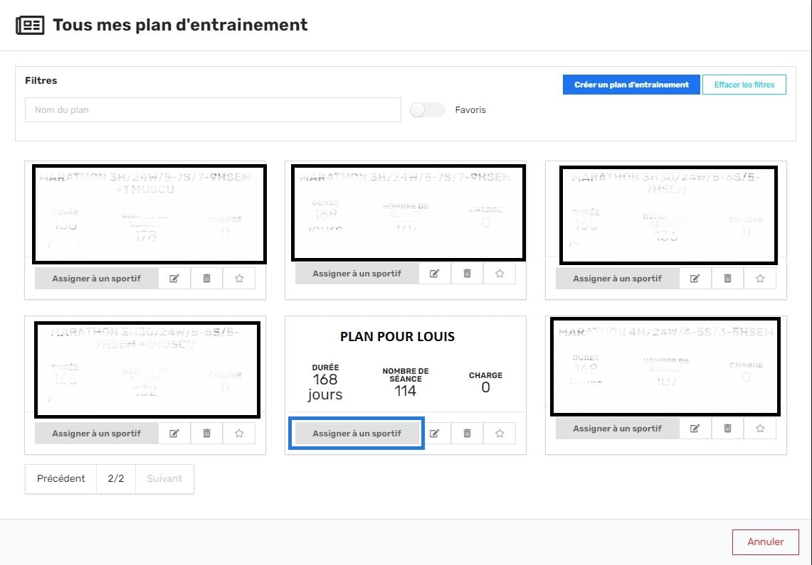Click Créer un plan d'entrainement button
The width and height of the screenshot is (812, 565).
(x=631, y=85)
